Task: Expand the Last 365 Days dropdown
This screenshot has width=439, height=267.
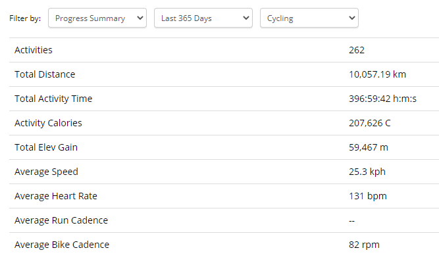Action: [203, 18]
